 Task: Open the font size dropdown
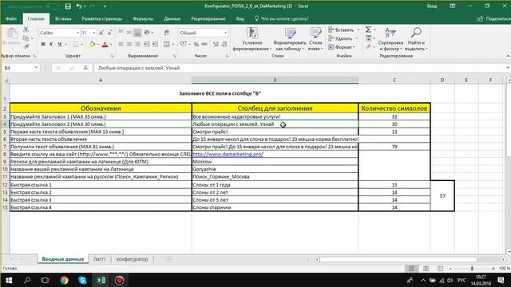coord(94,33)
